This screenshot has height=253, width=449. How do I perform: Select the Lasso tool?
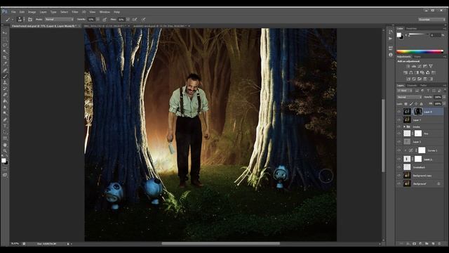(x=5, y=45)
